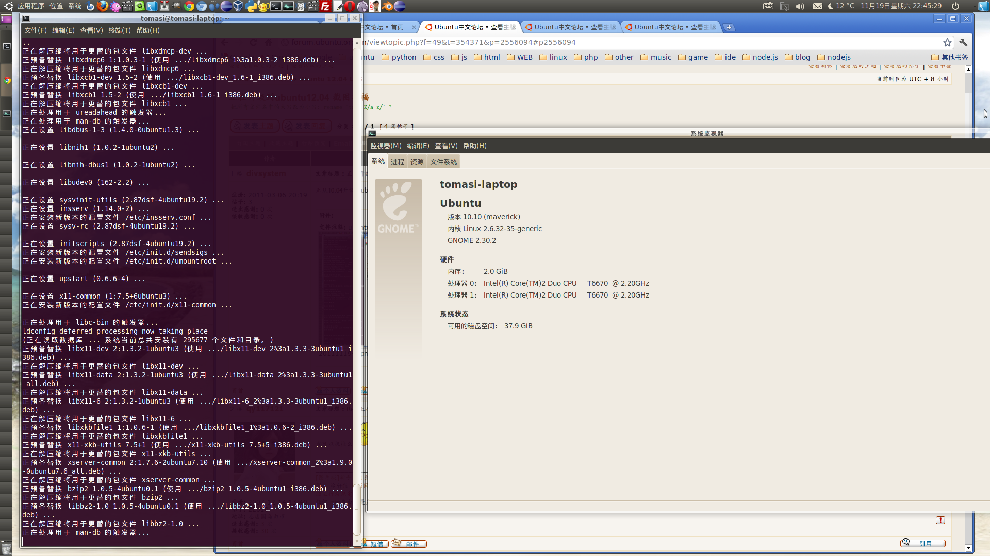Open js bookmarks folder

point(459,57)
